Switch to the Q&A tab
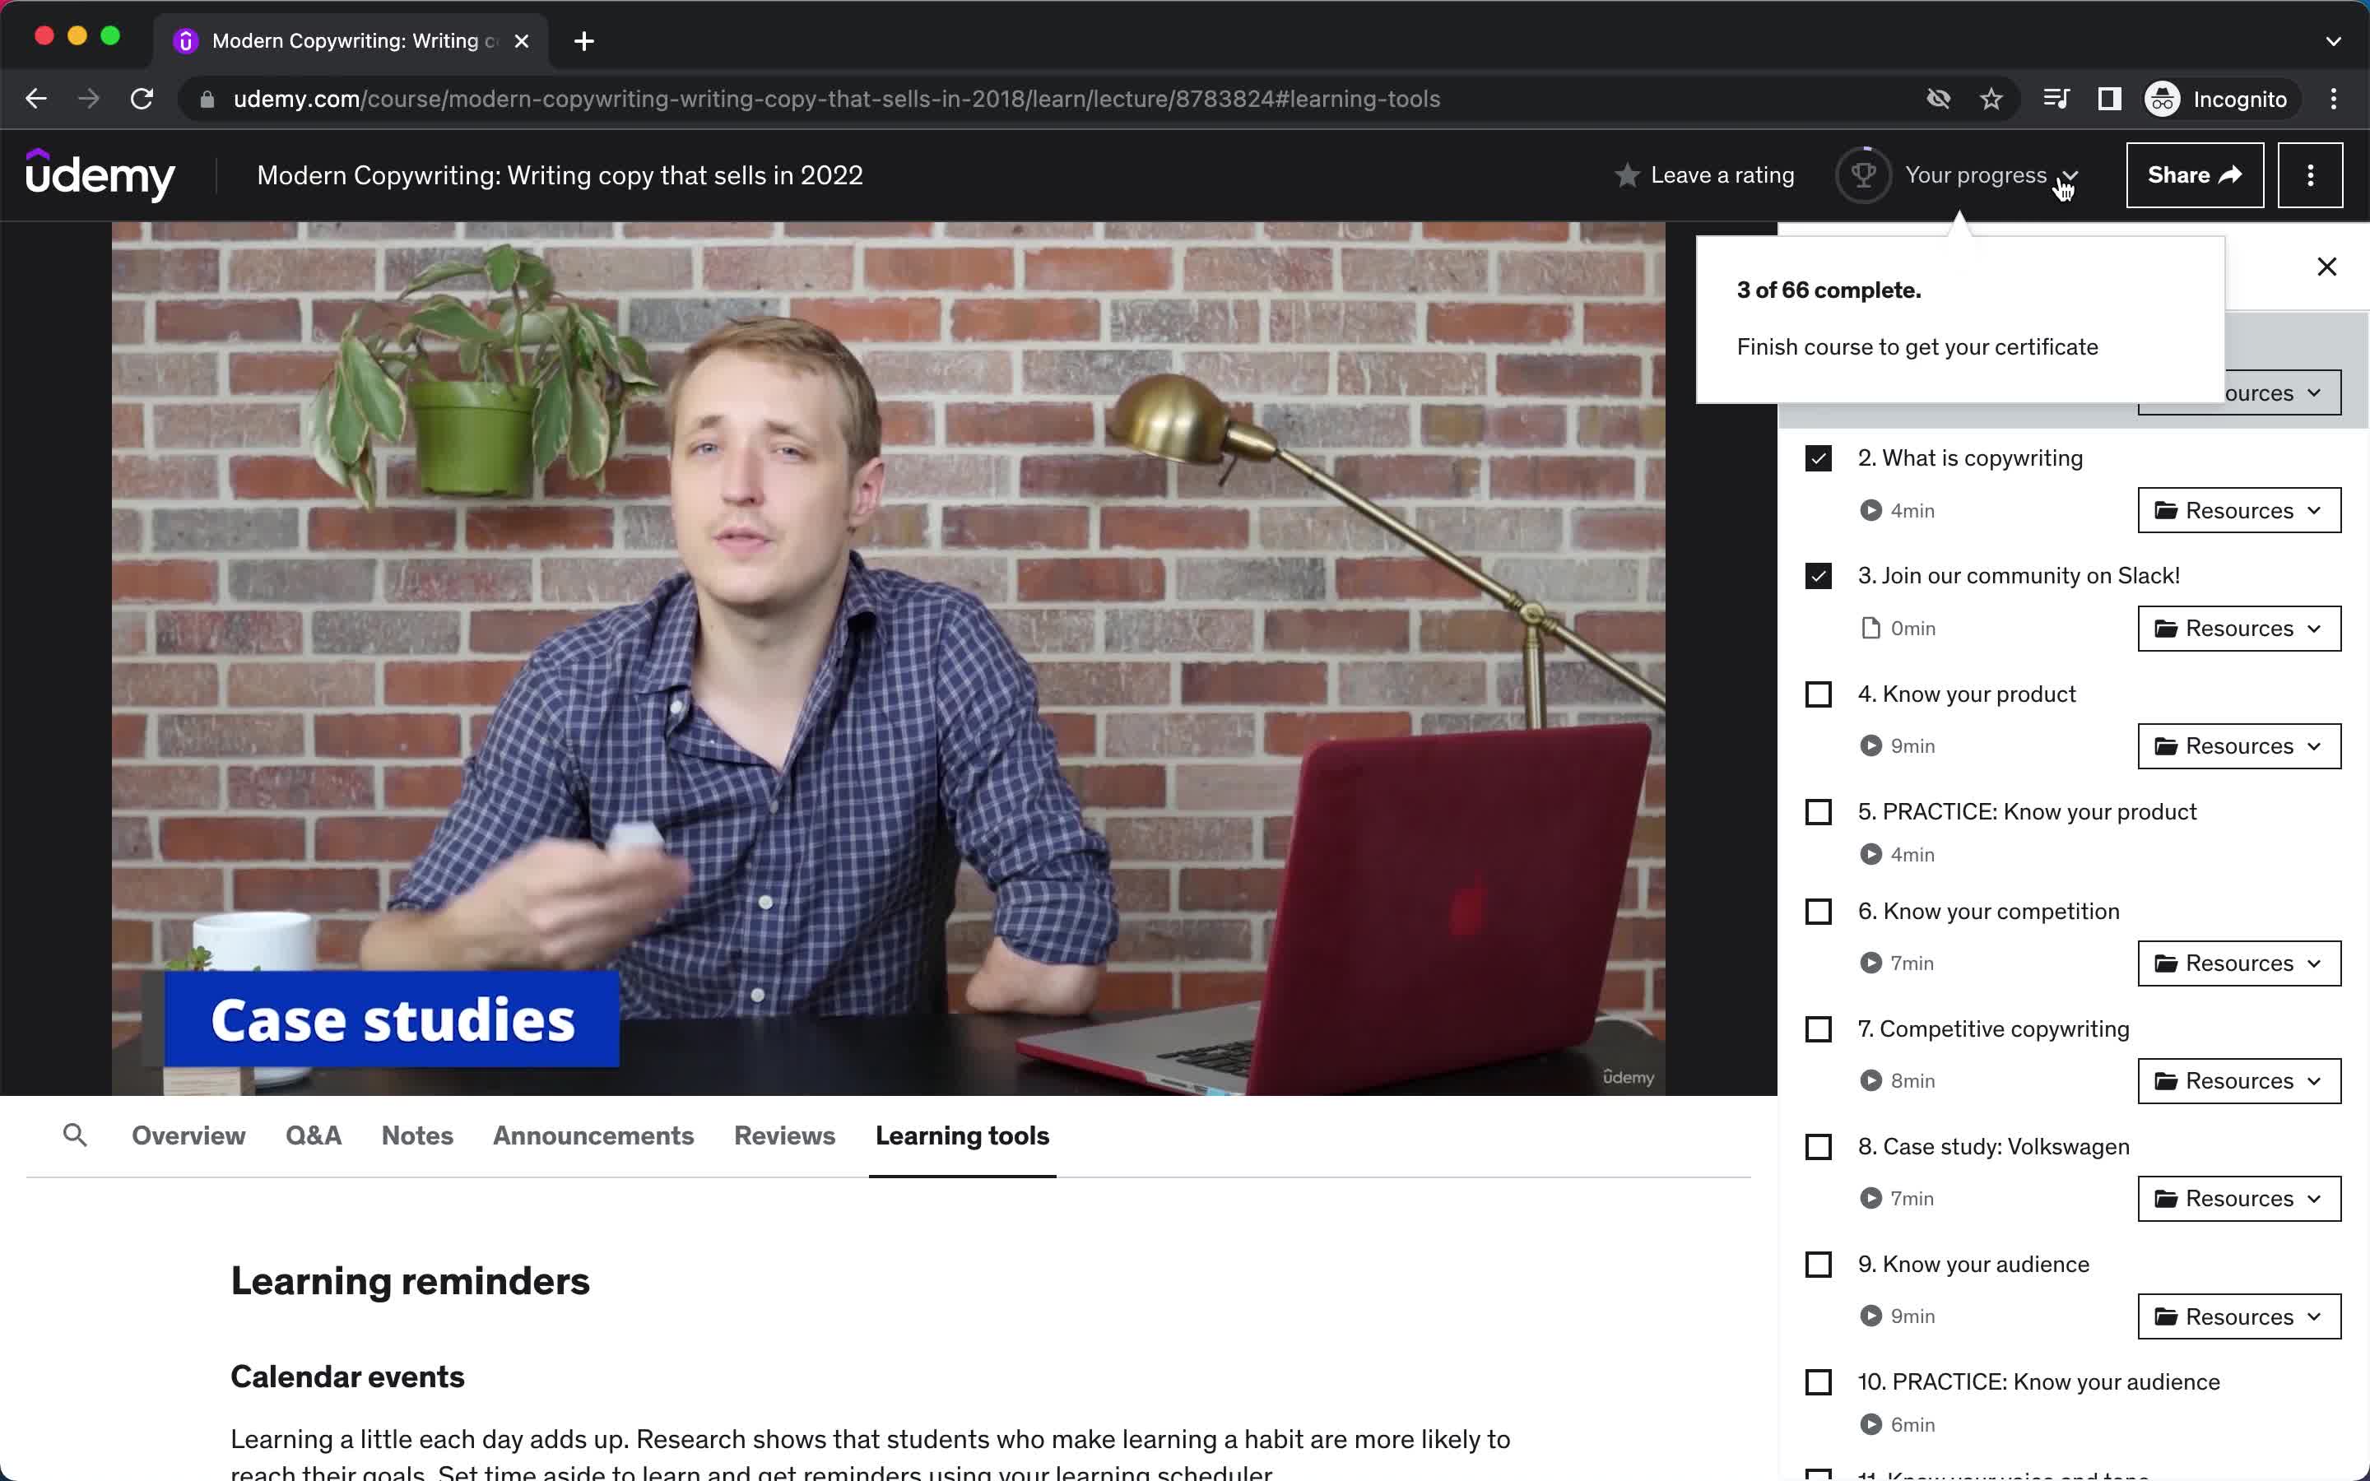The image size is (2370, 1481). point(314,1135)
